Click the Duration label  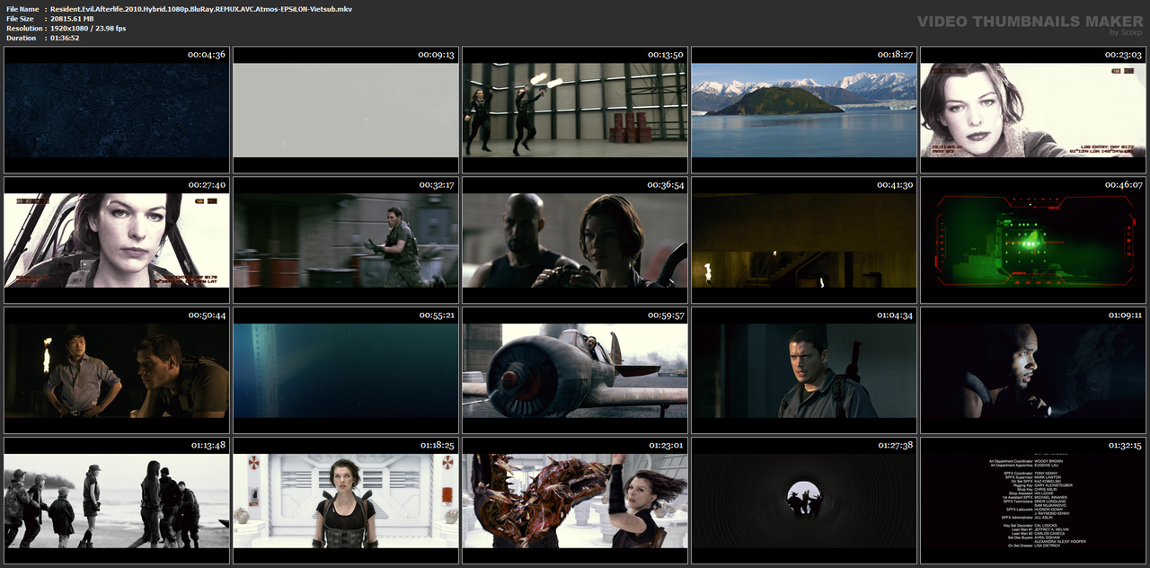pos(22,38)
